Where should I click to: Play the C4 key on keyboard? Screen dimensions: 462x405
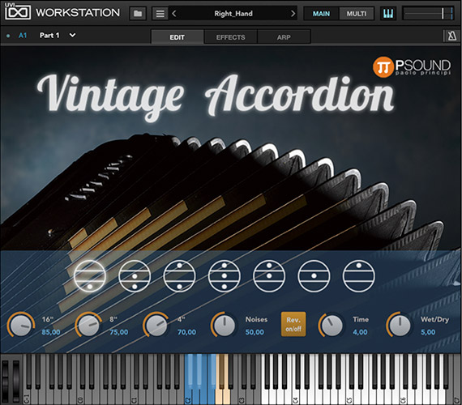pyautogui.click(x=295, y=396)
